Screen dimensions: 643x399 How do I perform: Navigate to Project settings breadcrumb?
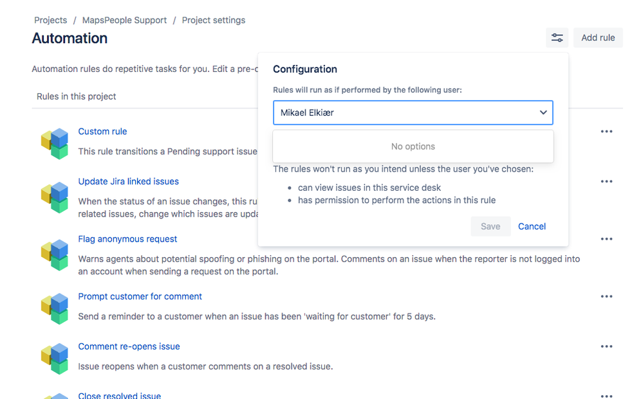[214, 20]
